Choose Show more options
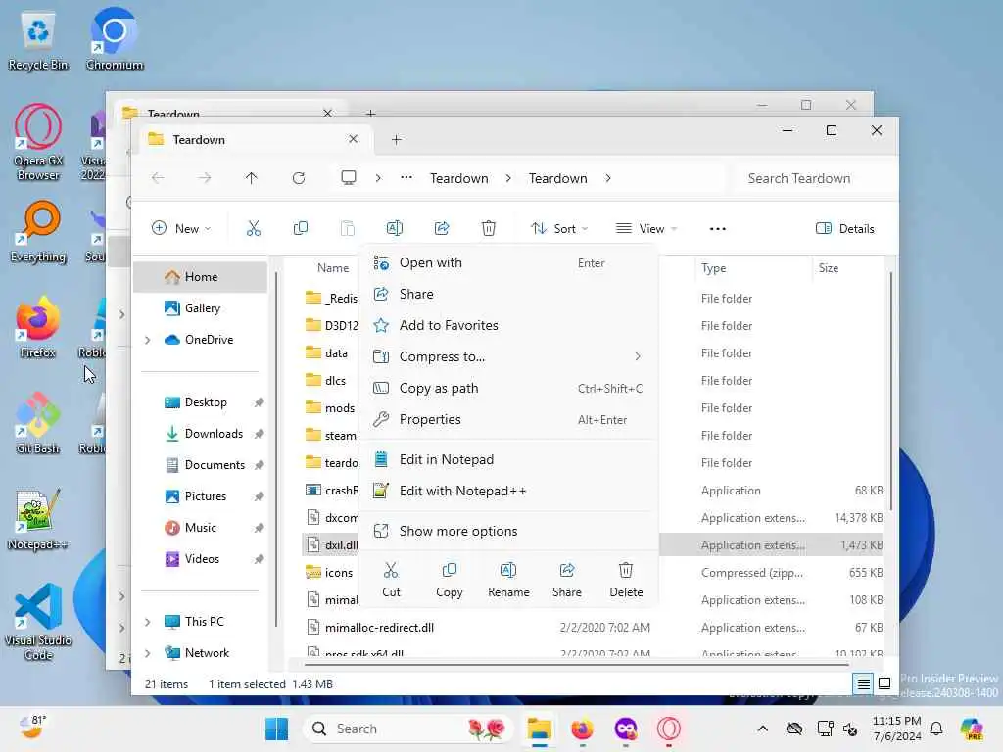The image size is (1003, 752). pyautogui.click(x=508, y=531)
